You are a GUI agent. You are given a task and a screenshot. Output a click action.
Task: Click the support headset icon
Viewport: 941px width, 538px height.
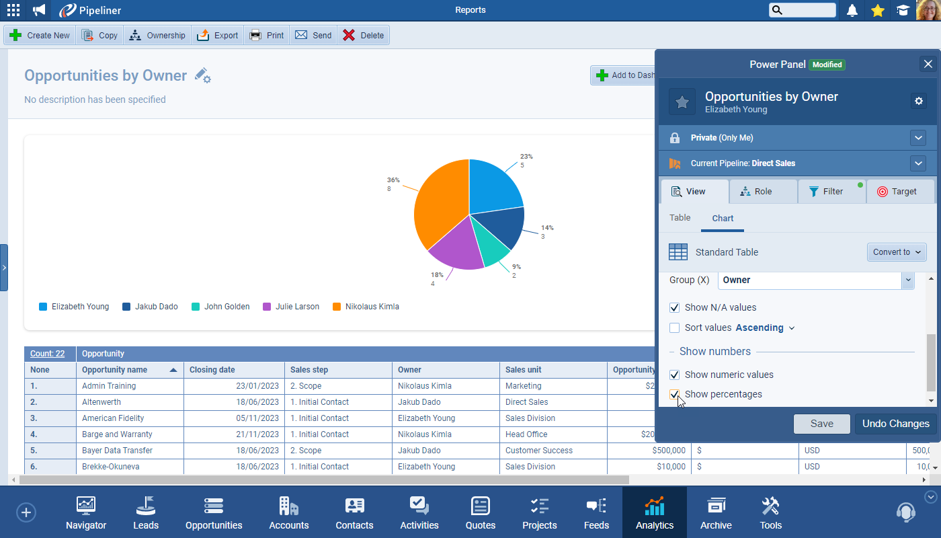pyautogui.click(x=905, y=512)
